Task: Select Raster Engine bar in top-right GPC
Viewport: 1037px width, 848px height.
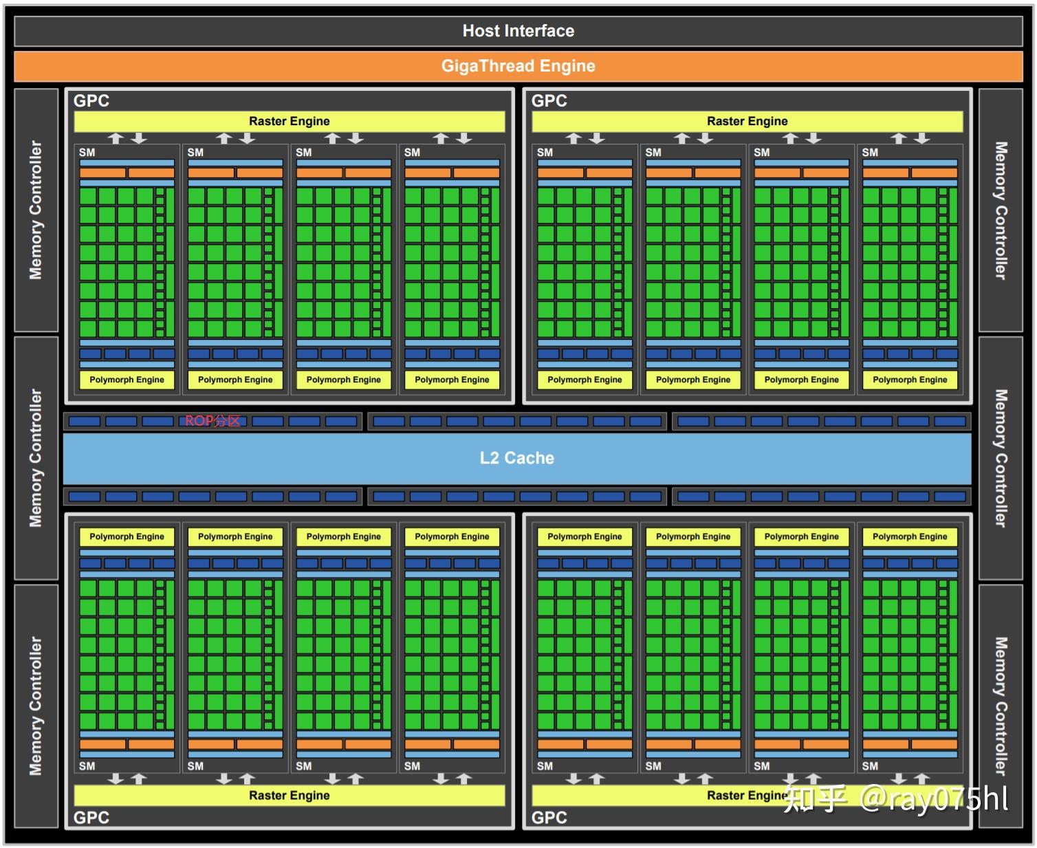Action: pos(747,121)
